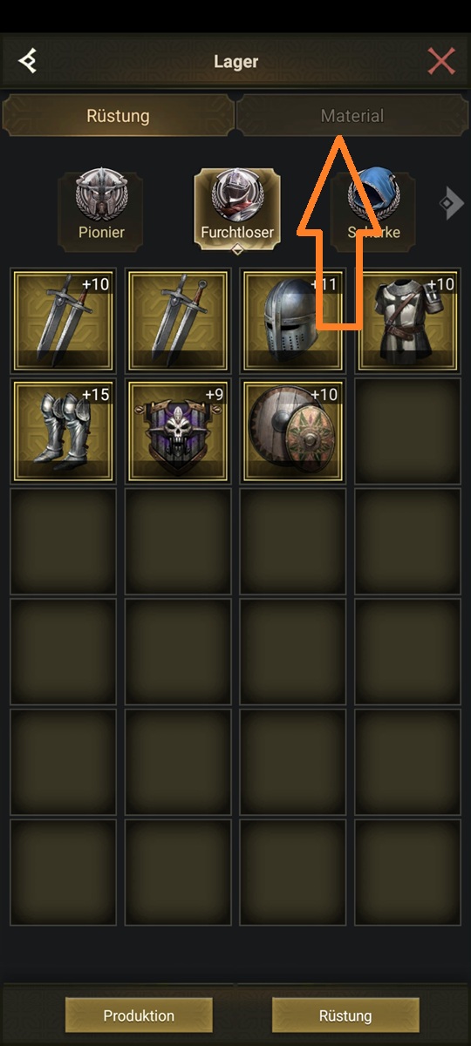Go back using the arrow icon
471x1046 pixels.
coord(29,61)
